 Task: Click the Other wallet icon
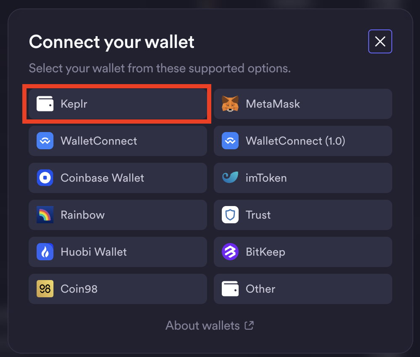point(230,289)
